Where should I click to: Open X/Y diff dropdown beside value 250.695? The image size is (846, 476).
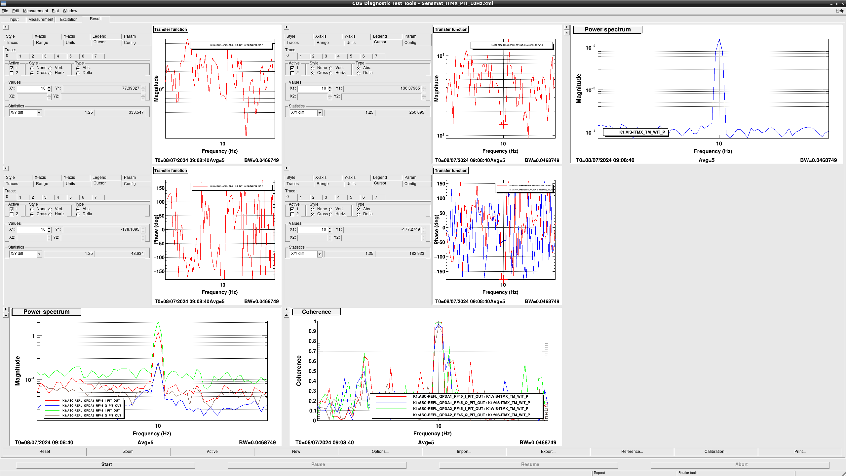coord(320,113)
